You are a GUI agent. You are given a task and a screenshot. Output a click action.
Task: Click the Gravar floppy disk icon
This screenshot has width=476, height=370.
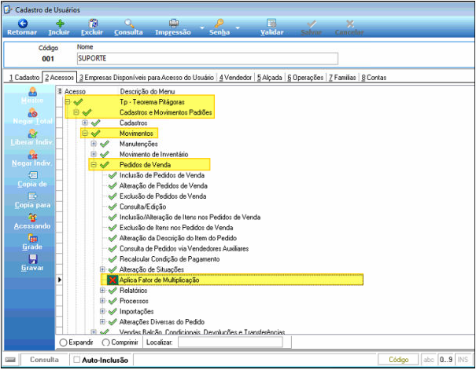pos(32,259)
